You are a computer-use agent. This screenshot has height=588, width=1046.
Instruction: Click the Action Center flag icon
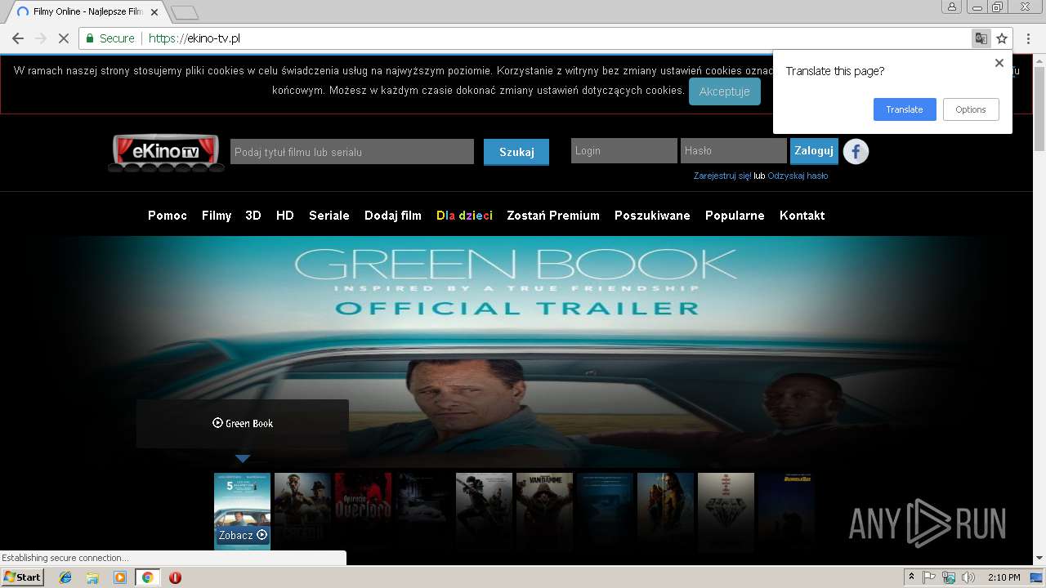click(929, 577)
